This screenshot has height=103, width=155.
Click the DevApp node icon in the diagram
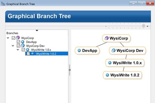pos(79,50)
